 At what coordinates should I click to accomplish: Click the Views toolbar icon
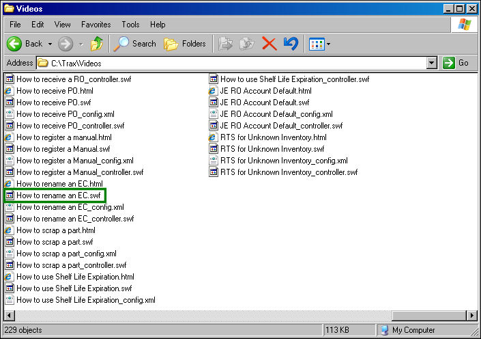click(x=317, y=44)
